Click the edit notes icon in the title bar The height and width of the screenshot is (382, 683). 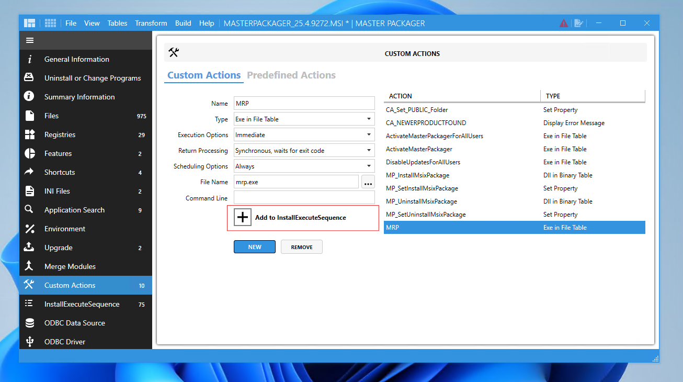(x=578, y=23)
